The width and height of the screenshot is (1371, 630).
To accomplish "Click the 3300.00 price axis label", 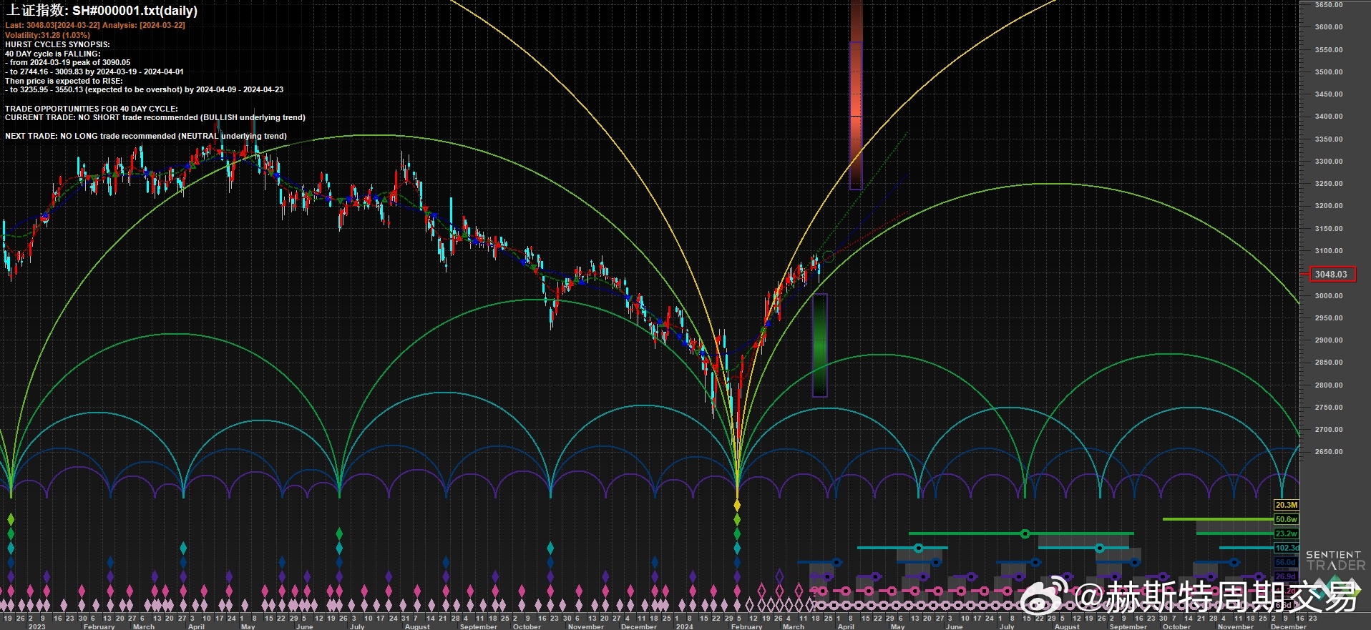I will [x=1329, y=162].
